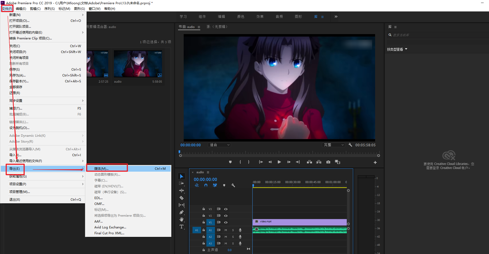Screen dimensions: 489x254
Task: Enable timeline snapping magnet icon
Action: coord(206,185)
